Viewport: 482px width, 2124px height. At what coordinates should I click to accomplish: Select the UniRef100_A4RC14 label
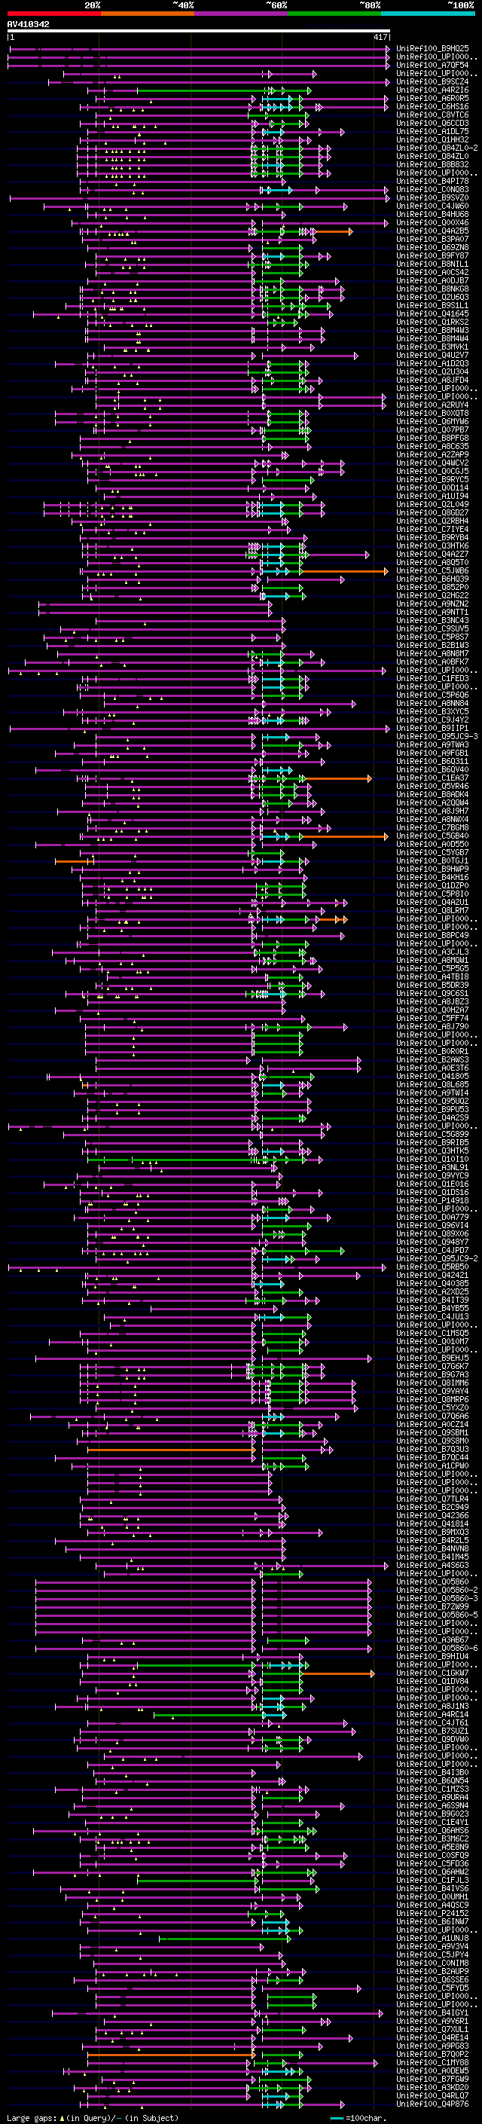point(432,1713)
